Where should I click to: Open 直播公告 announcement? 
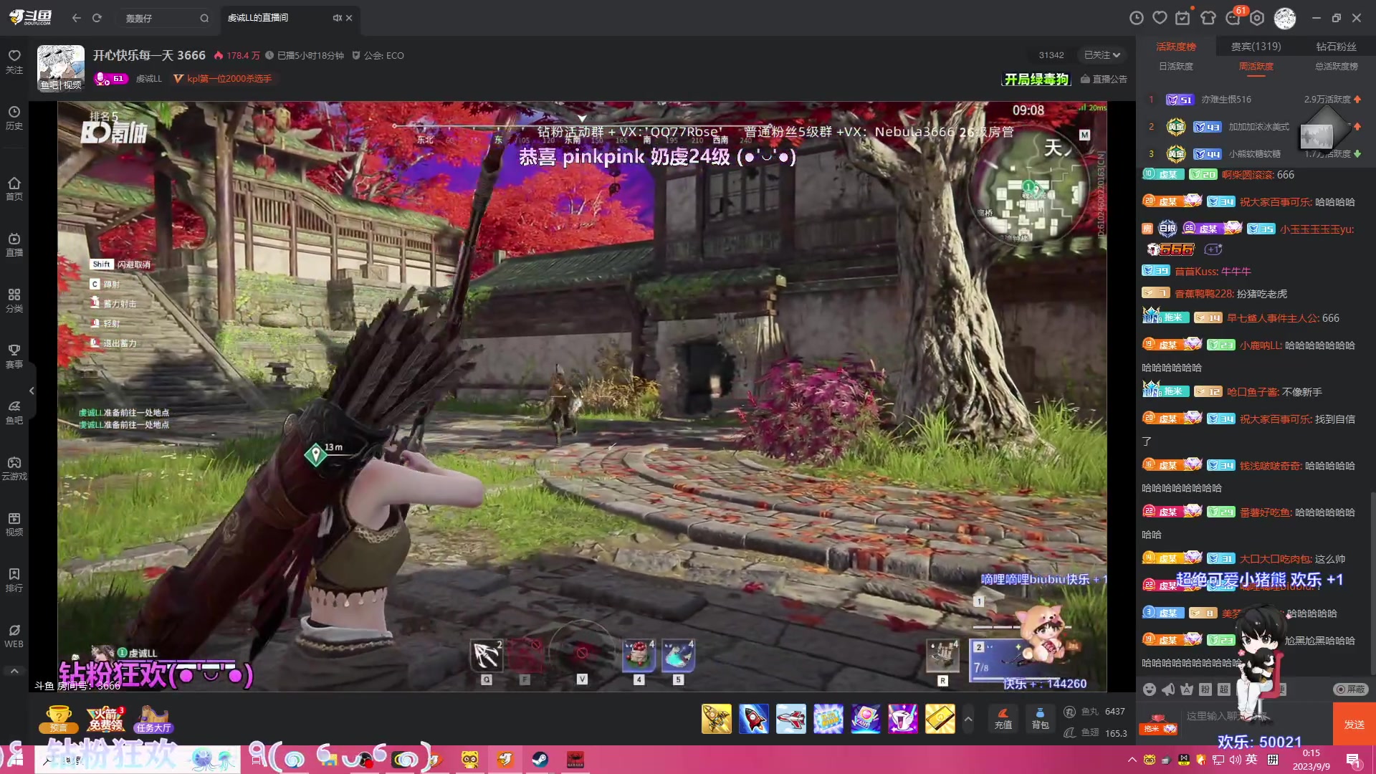click(1104, 79)
